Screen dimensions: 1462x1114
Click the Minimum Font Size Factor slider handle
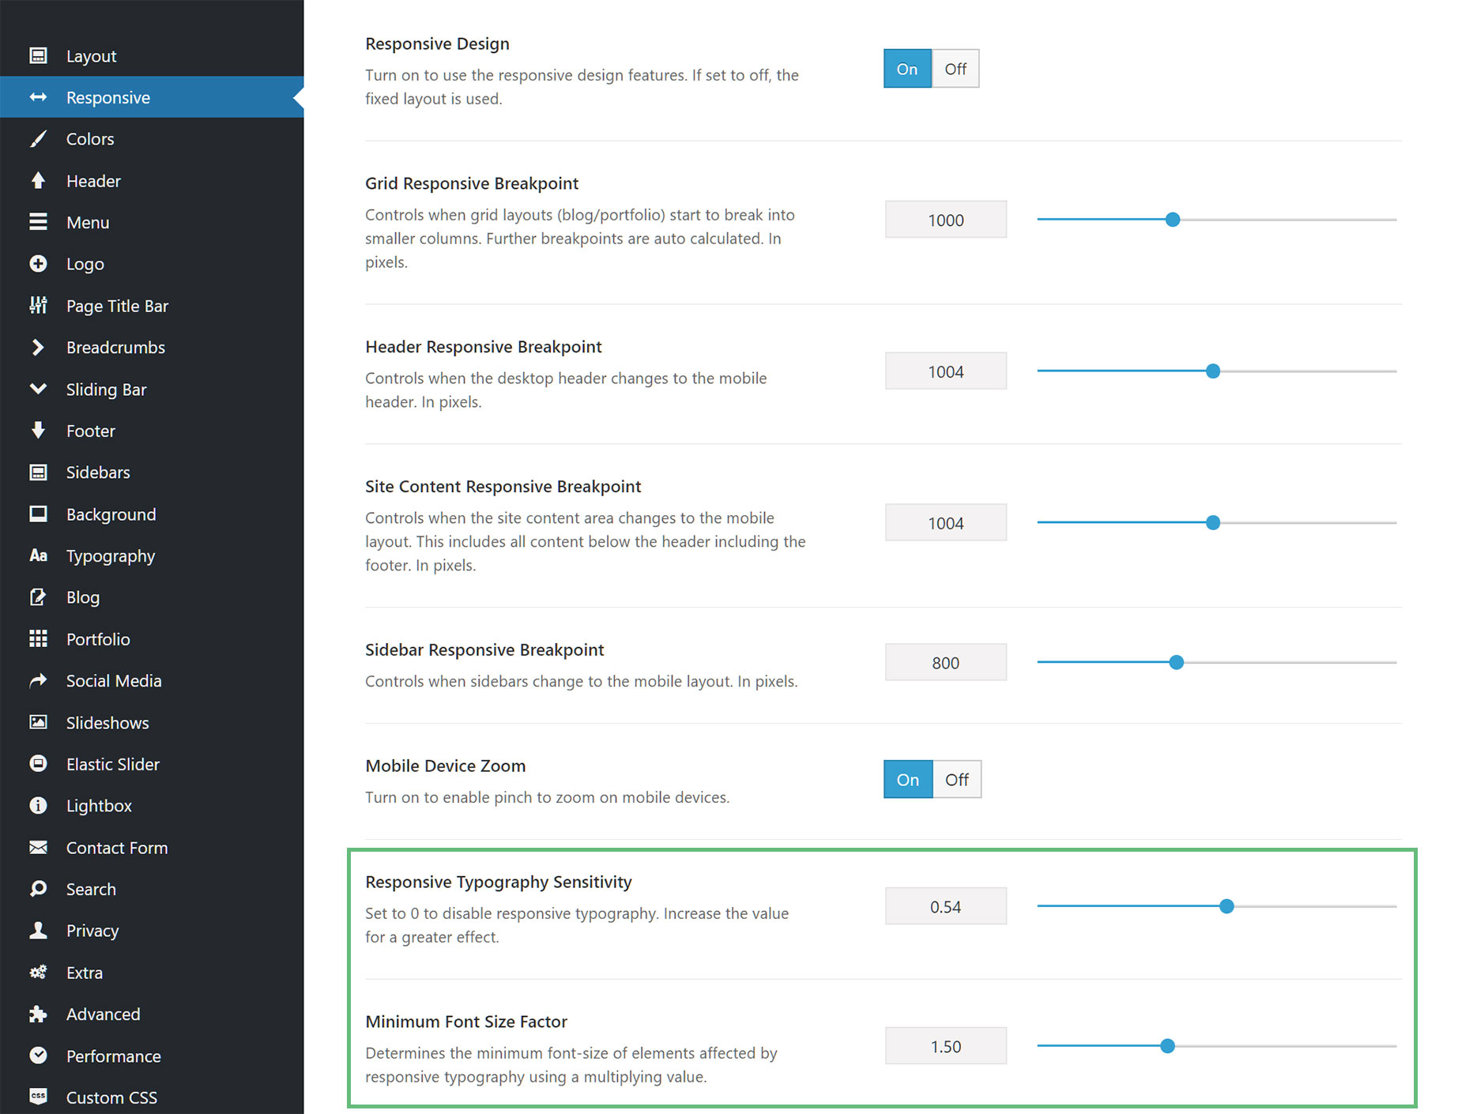[1167, 1046]
